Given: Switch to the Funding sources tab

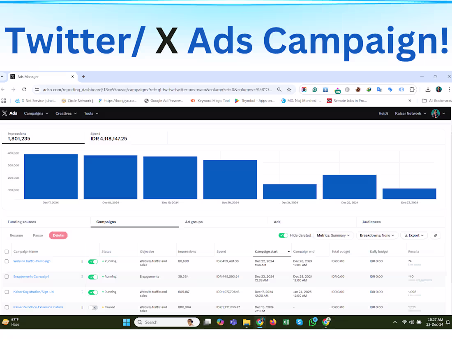Looking at the screenshot, I should pos(22,222).
